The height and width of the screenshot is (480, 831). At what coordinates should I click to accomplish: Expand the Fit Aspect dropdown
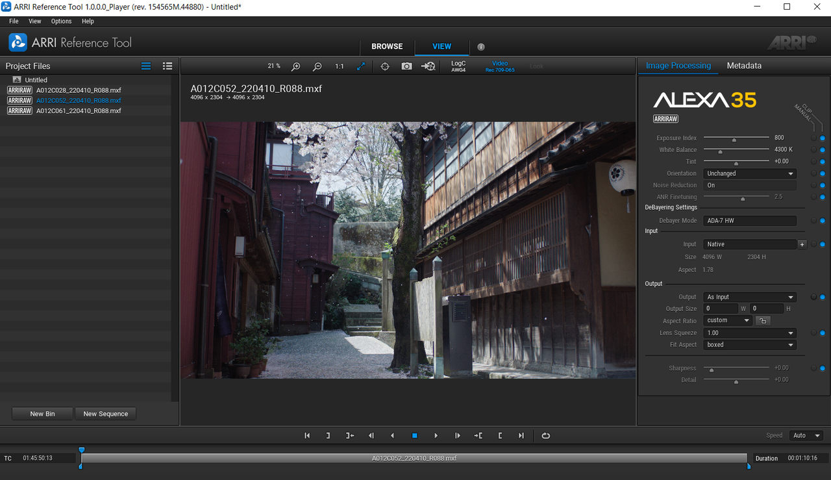click(750, 345)
